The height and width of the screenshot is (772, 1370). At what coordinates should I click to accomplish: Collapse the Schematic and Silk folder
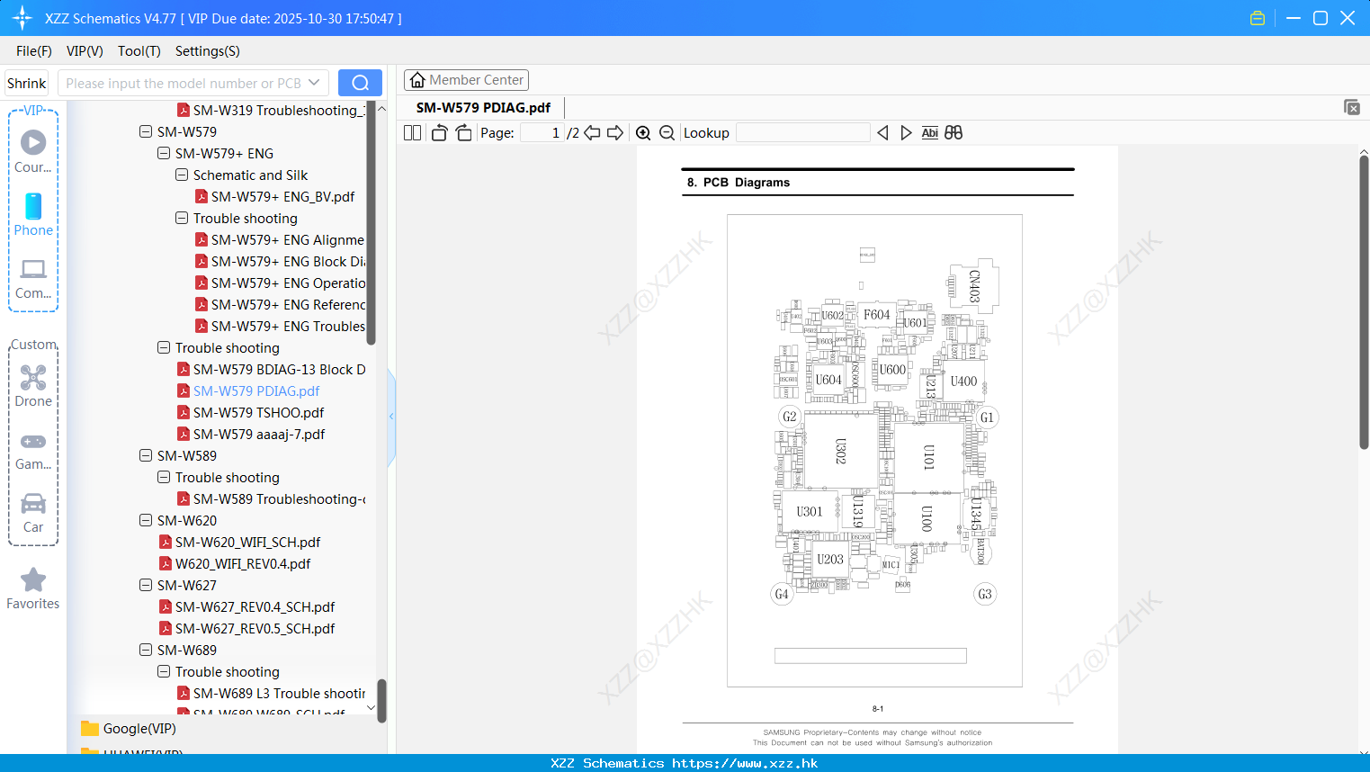click(182, 175)
